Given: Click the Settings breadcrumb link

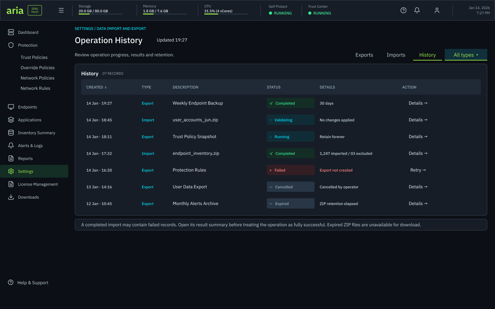Looking at the screenshot, I should 84,29.
